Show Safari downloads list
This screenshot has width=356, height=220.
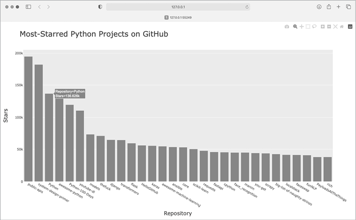pyautogui.click(x=319, y=7)
